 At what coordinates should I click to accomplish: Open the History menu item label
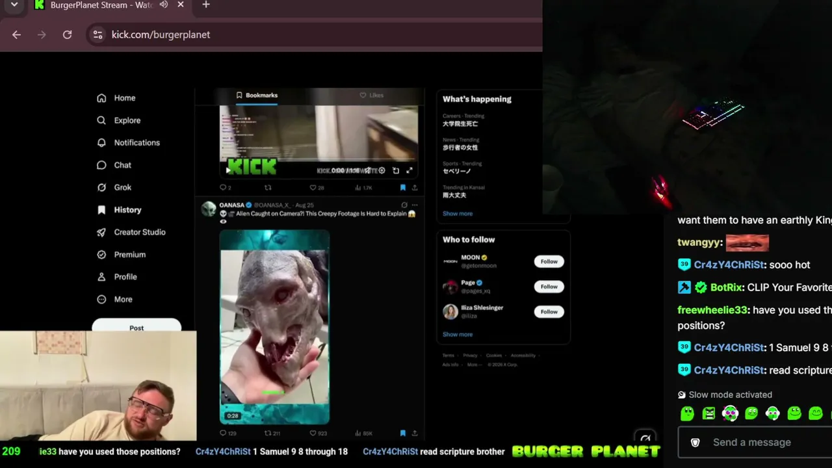(x=127, y=210)
